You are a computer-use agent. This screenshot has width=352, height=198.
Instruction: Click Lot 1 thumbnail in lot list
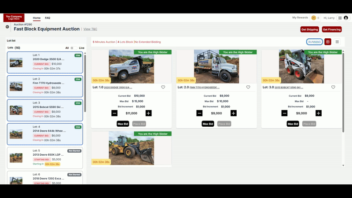click(x=16, y=62)
